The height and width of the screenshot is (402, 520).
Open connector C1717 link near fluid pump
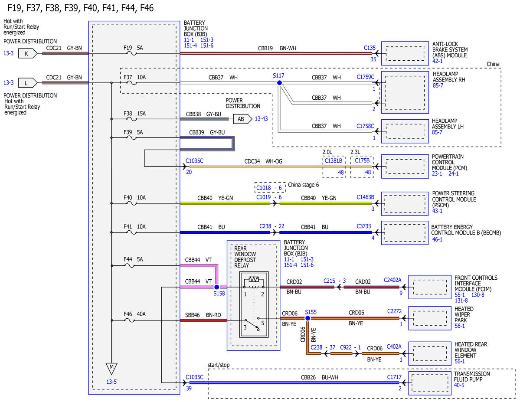[394, 377]
